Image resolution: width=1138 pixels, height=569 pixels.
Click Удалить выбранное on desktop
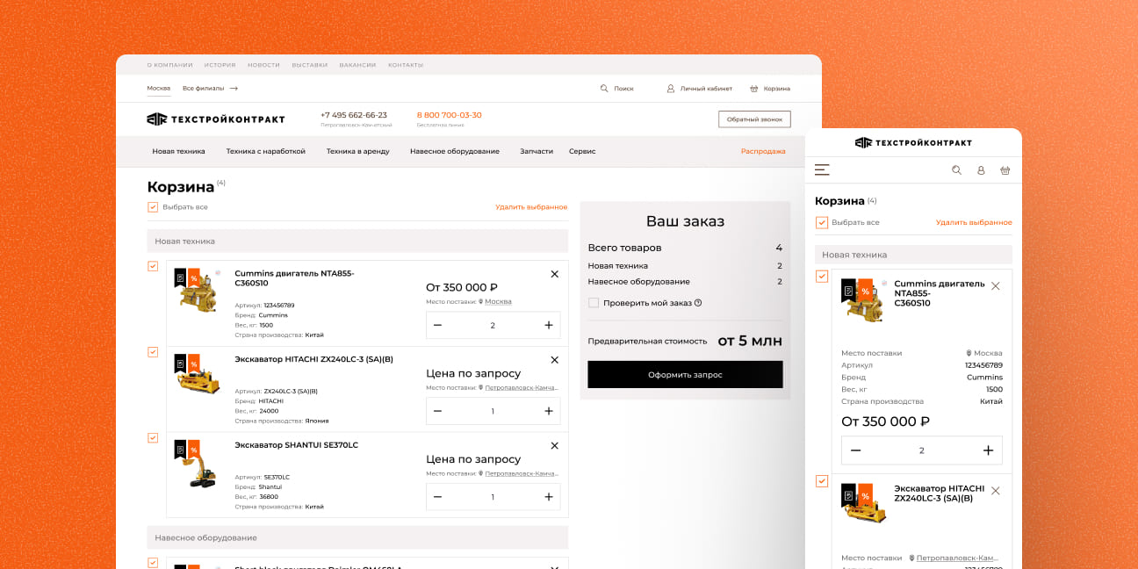[531, 207]
